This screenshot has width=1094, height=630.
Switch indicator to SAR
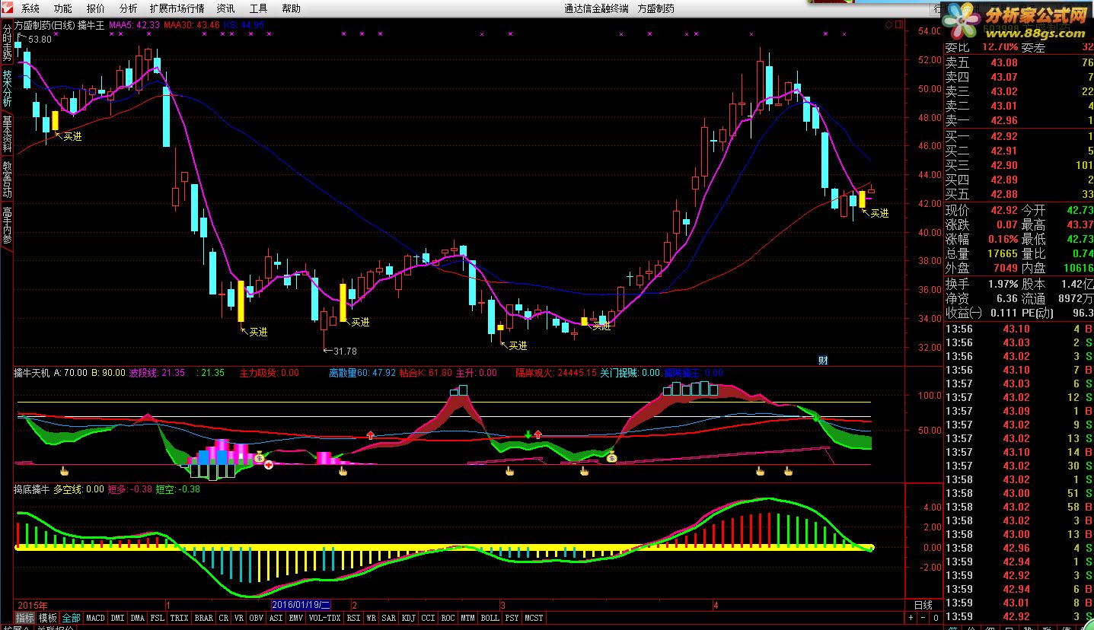coord(389,618)
